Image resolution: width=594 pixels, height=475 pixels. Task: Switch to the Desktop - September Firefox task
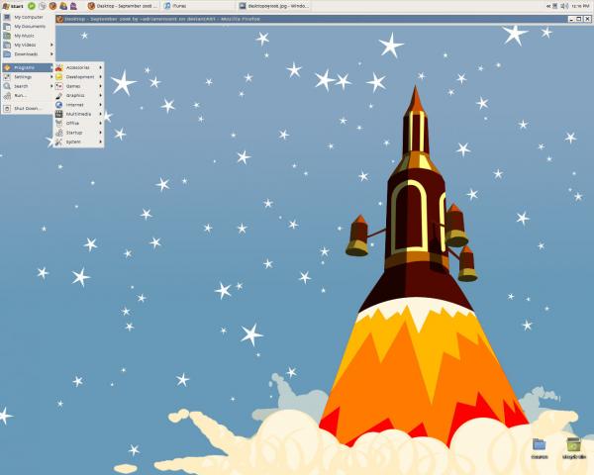[122, 6]
